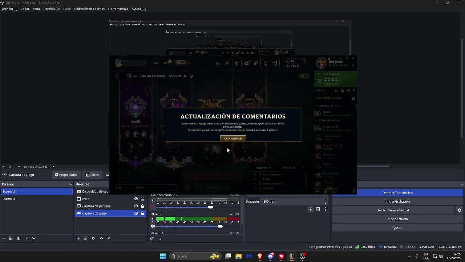The height and width of the screenshot is (262, 465).
Task: Add a transition with the plus icon
Action: [x=311, y=209]
